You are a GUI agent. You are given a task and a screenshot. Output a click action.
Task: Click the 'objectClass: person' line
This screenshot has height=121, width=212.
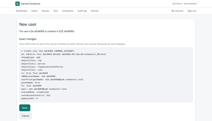pos(33,64)
